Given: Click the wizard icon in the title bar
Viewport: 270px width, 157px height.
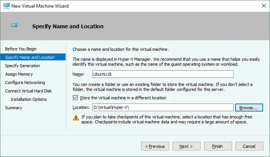Looking at the screenshot, I should pos(7,6).
